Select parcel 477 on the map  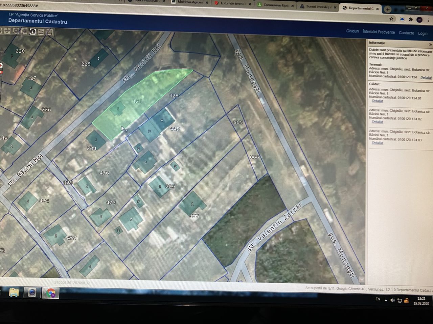click(x=194, y=216)
